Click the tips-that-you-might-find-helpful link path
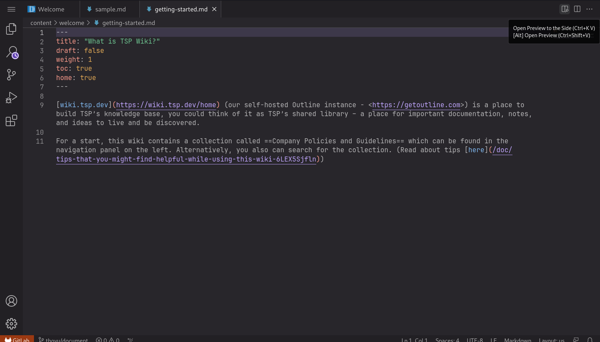This screenshot has width=600, height=342. click(186, 159)
